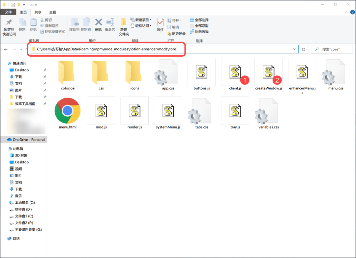
Task: Select OneDrive - Personal in navigation pane
Action: tap(24, 140)
